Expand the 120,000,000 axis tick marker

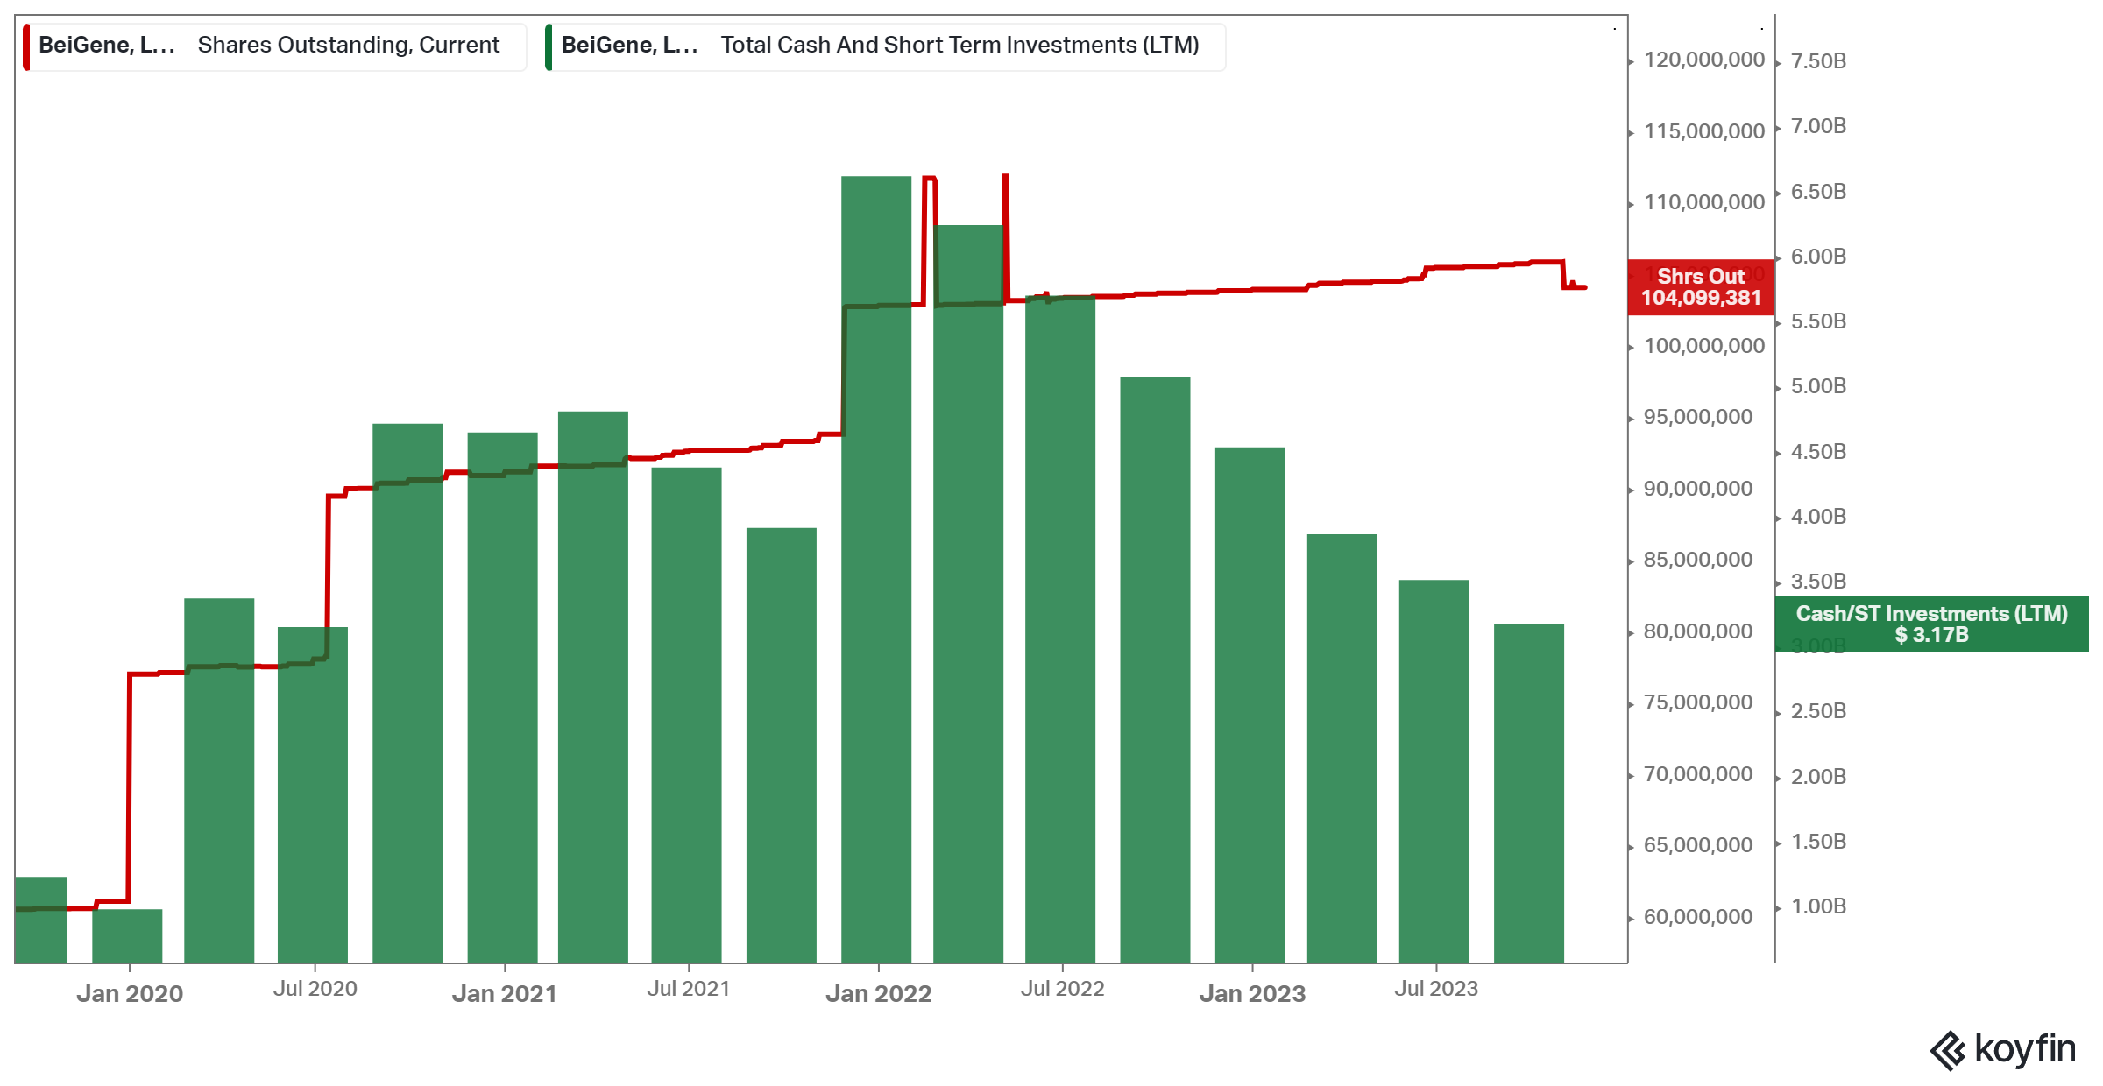pos(1703,61)
